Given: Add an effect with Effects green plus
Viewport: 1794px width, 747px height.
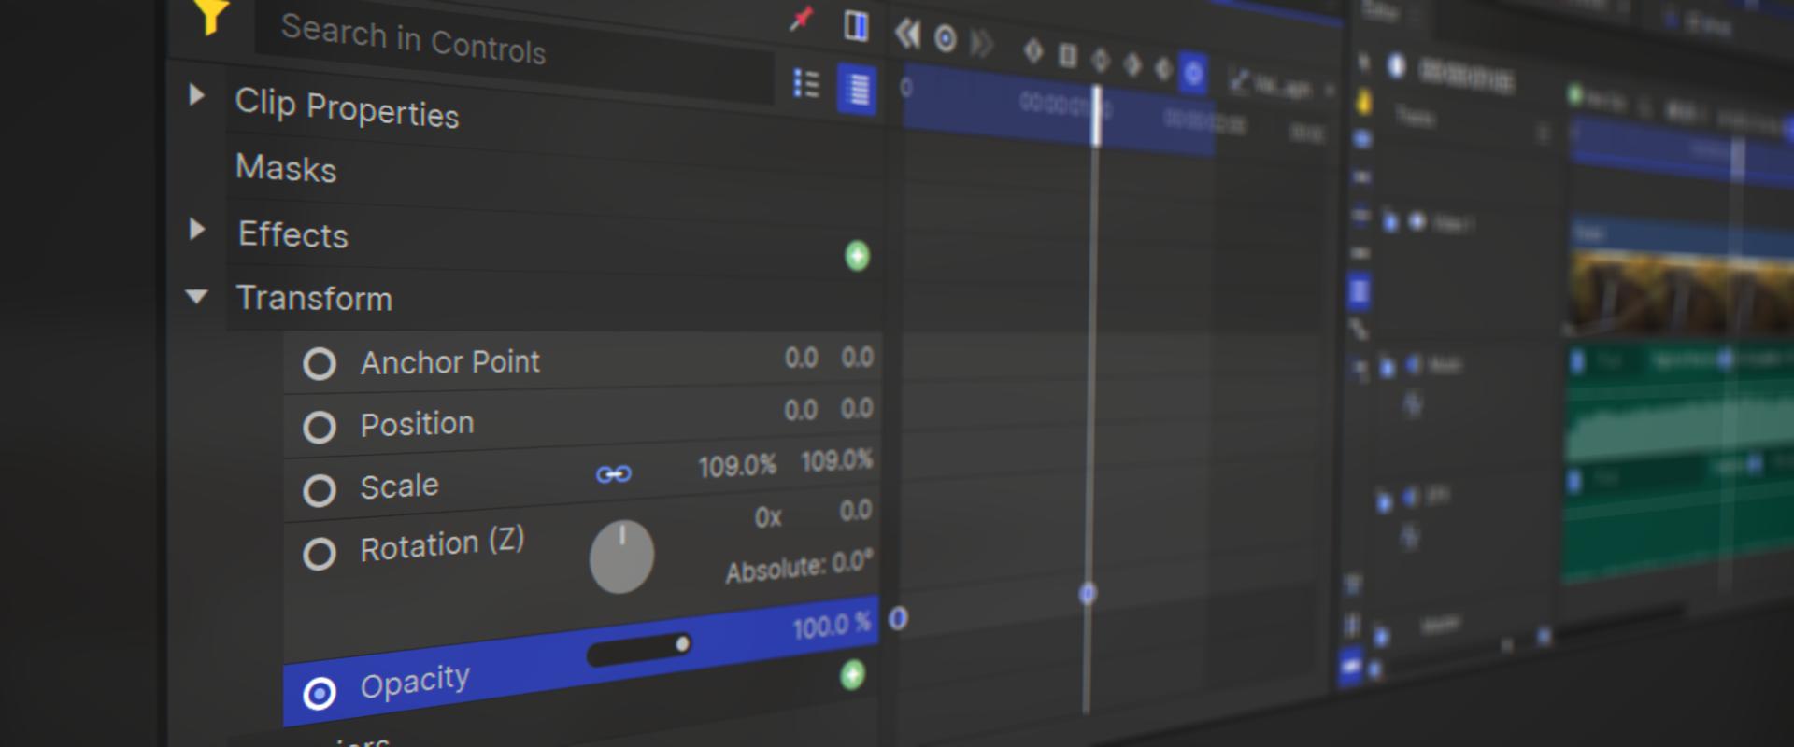Looking at the screenshot, I should point(857,256).
